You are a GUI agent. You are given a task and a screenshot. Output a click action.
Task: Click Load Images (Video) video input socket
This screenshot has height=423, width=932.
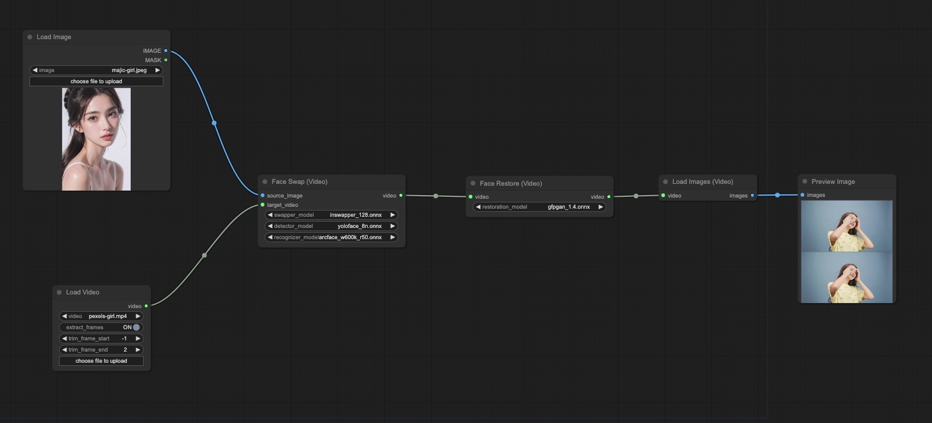[x=663, y=196]
